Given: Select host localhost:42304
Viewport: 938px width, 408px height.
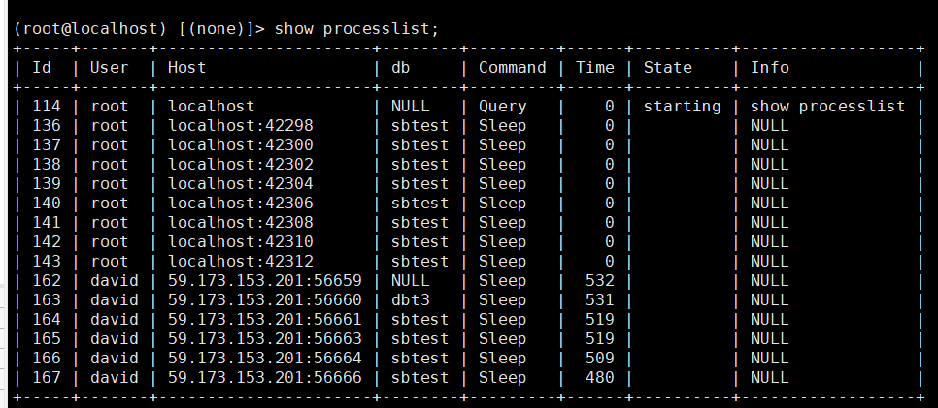Looking at the screenshot, I should pyautogui.click(x=241, y=184).
